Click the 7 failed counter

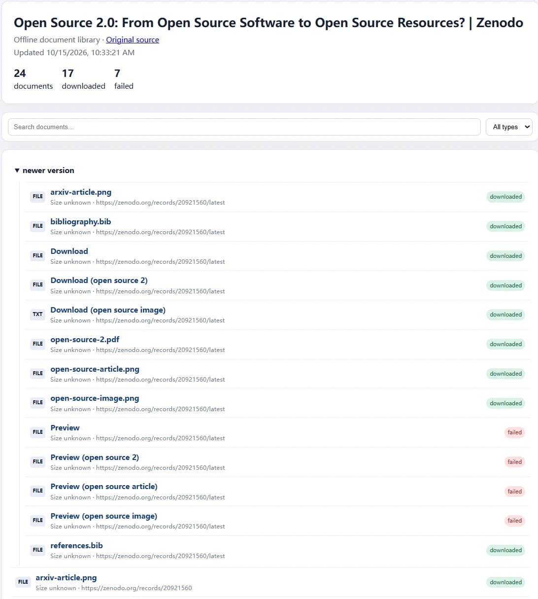124,79
